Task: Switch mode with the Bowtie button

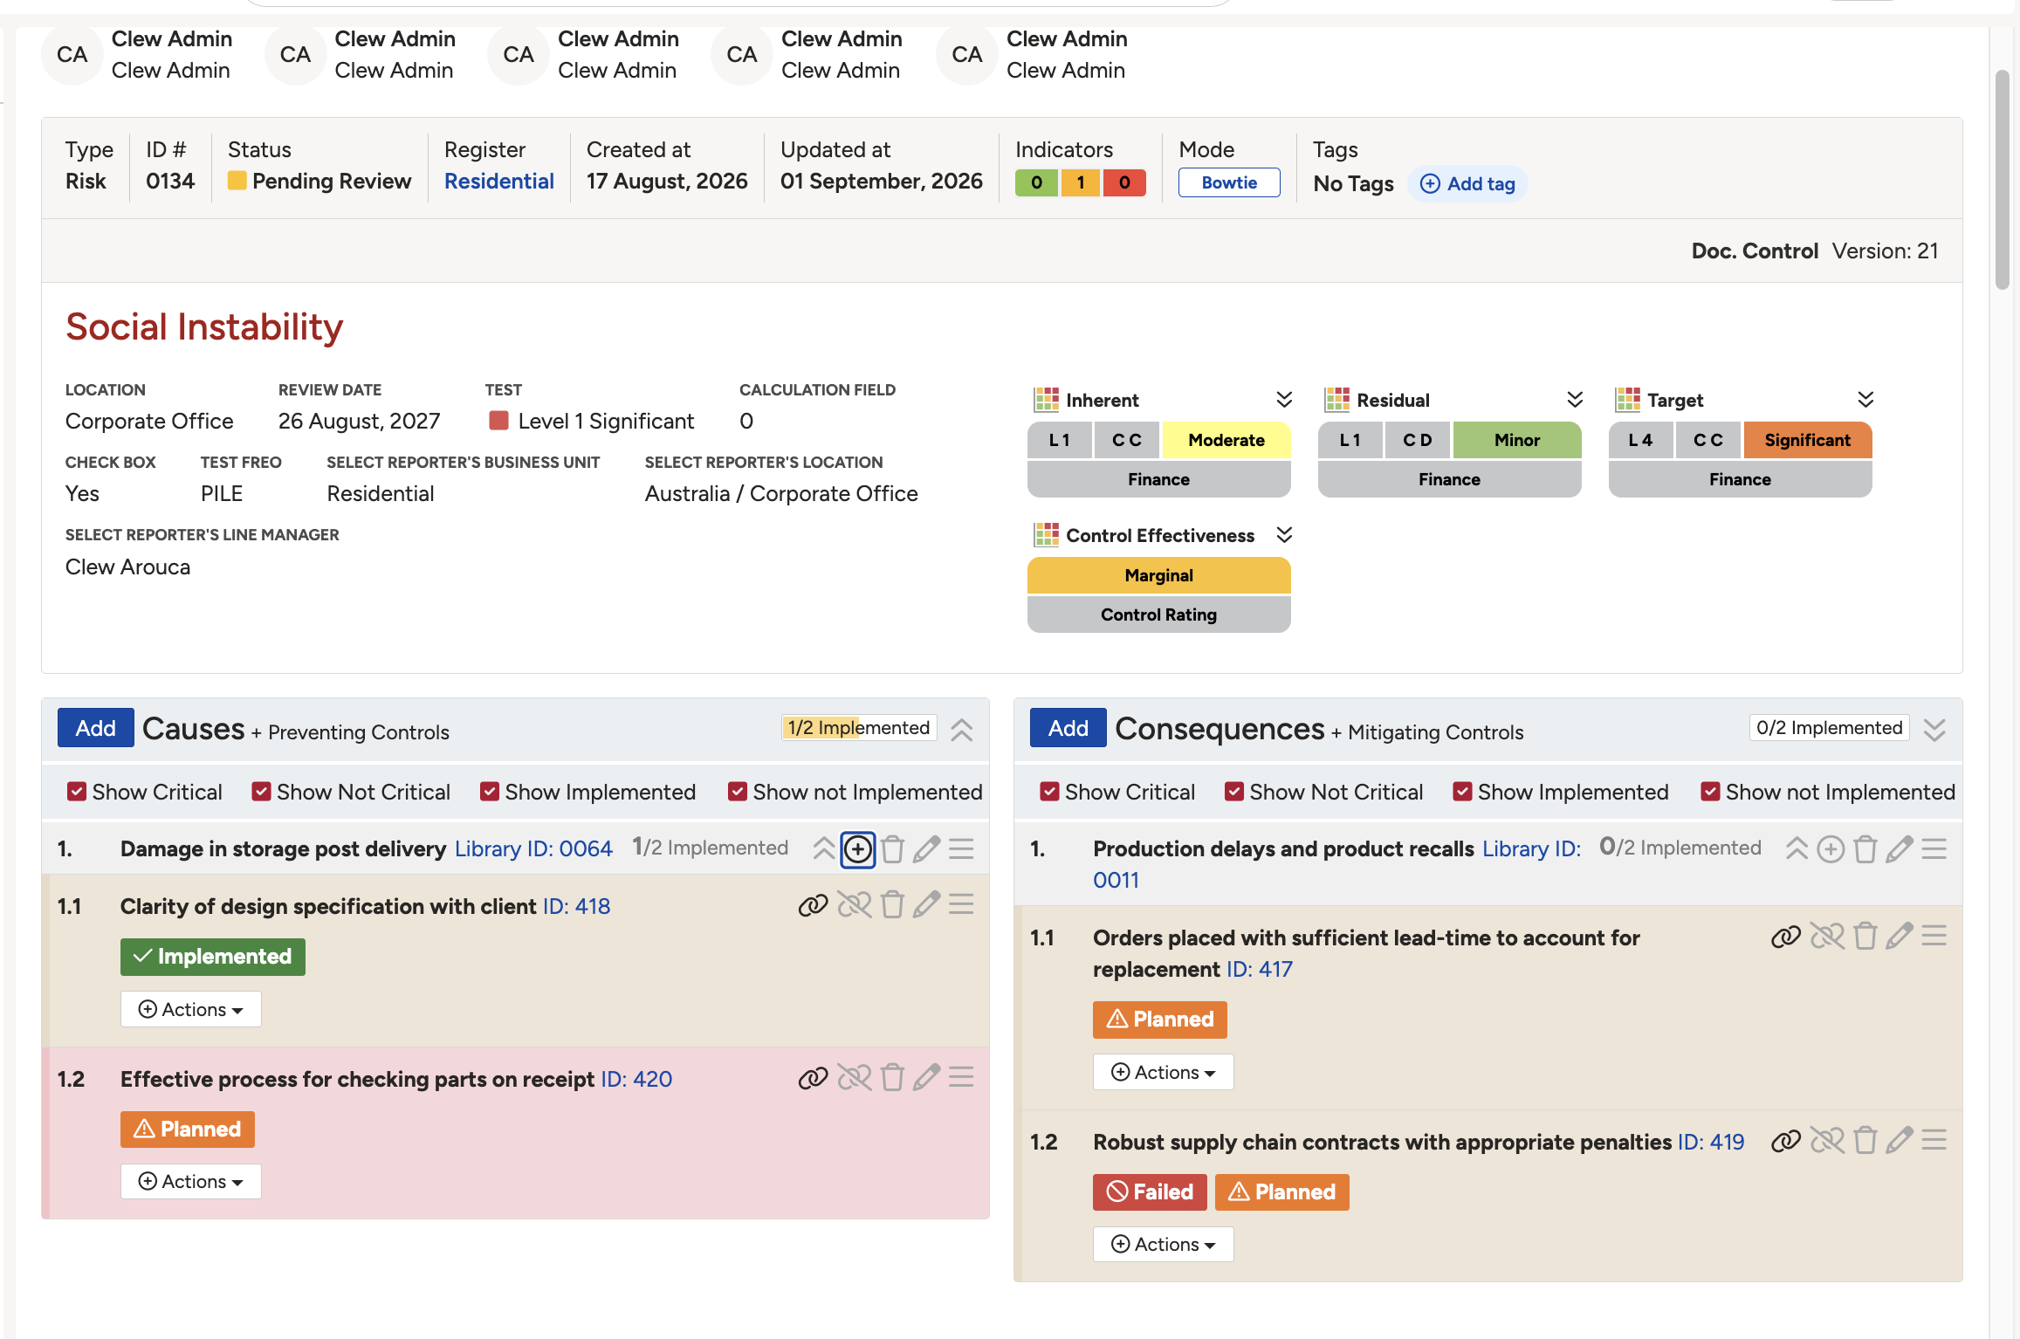Action: (1229, 182)
